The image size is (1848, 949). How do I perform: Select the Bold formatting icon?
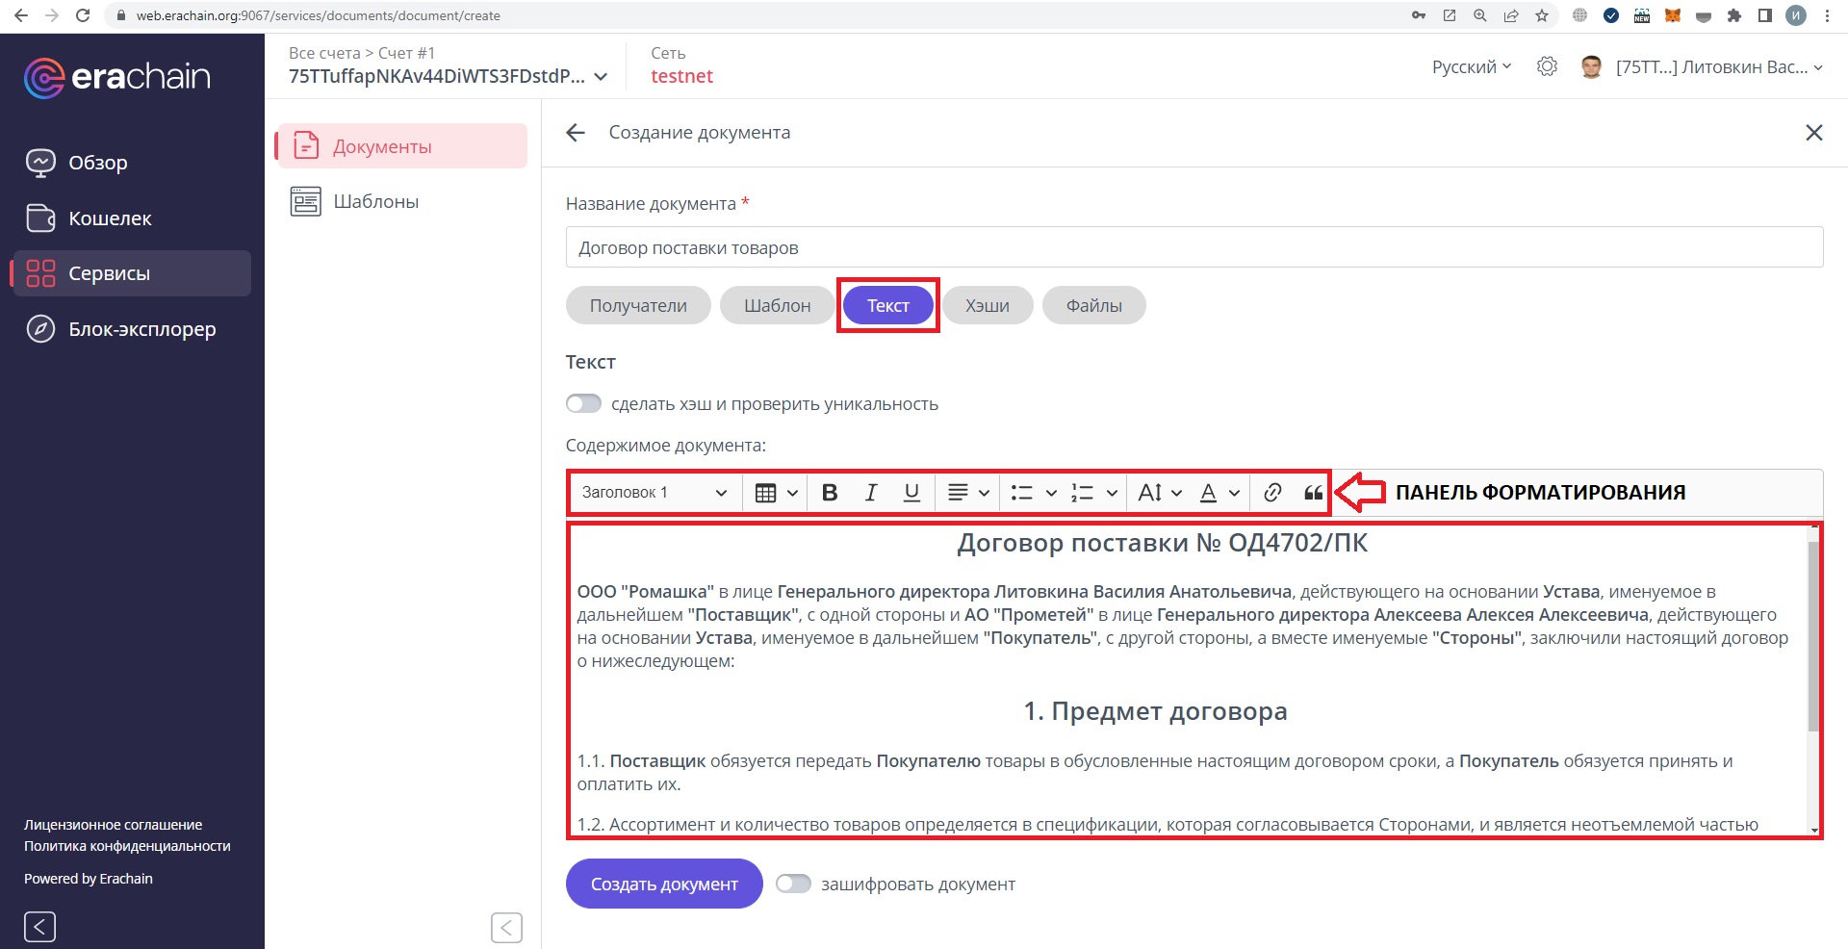(829, 493)
